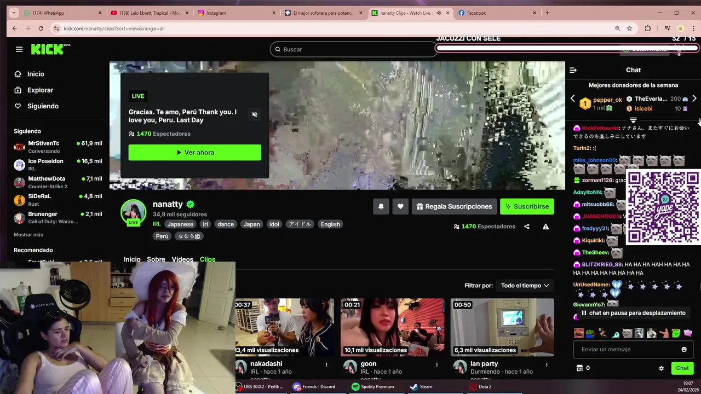This screenshot has height=394, width=701.
Task: Open options for lan party clip
Action: (547, 364)
